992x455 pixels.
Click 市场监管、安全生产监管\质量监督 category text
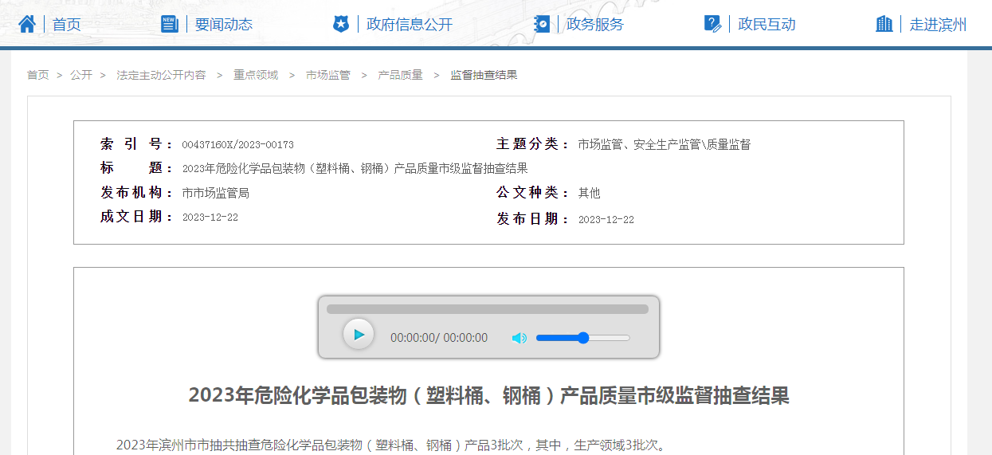665,145
